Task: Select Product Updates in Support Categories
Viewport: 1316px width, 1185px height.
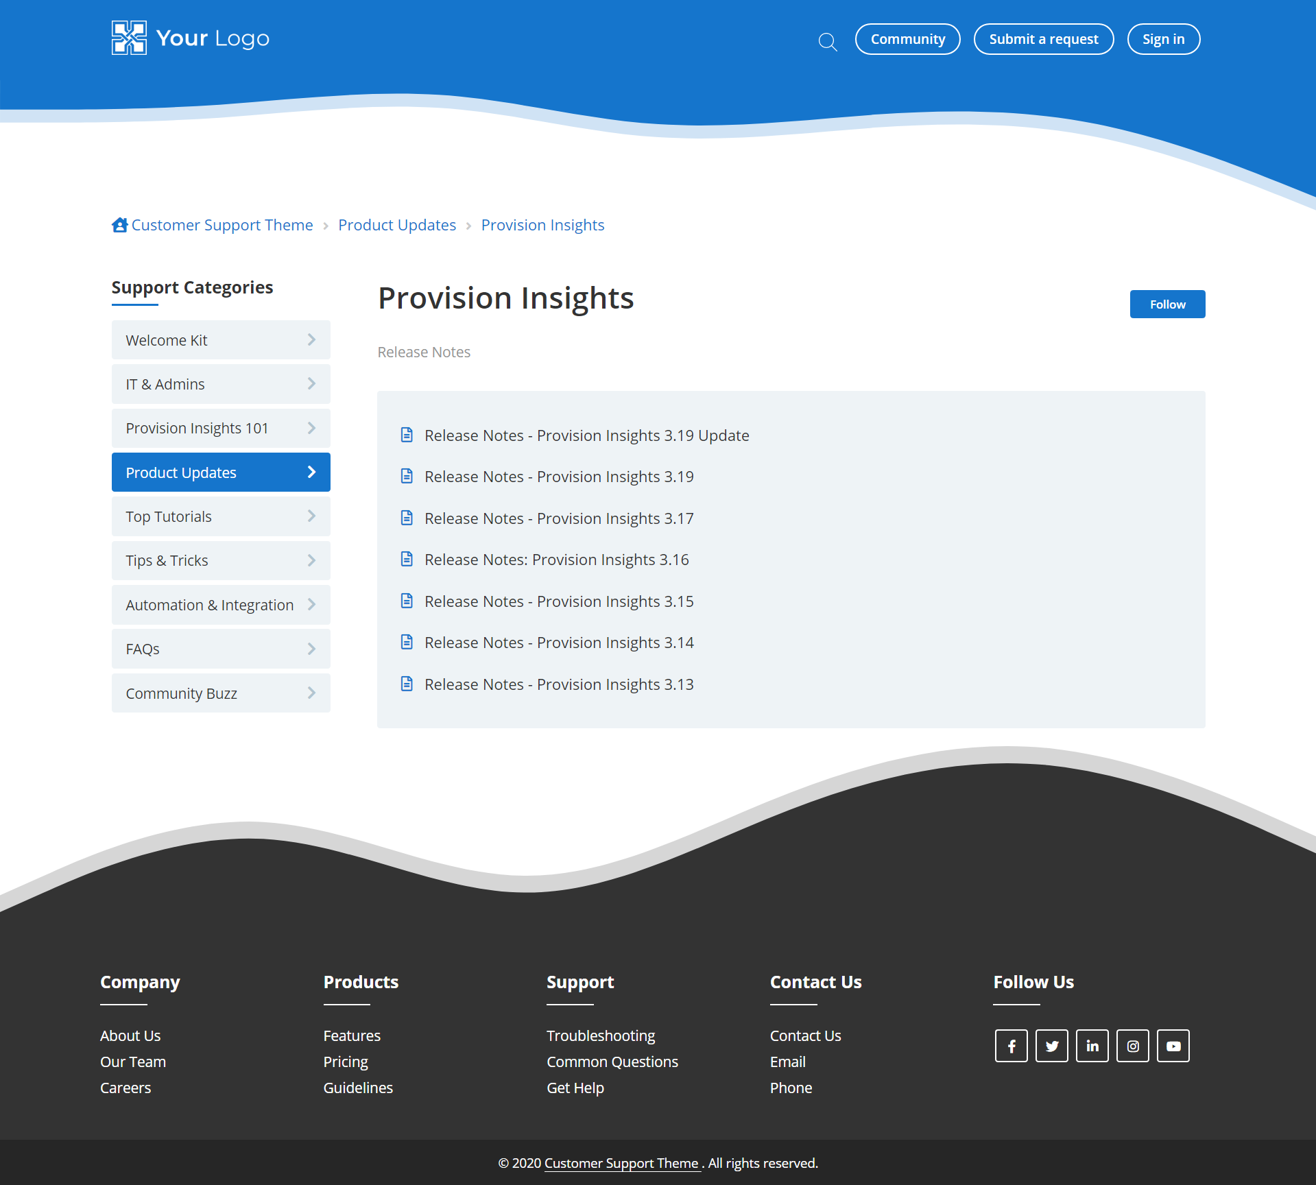Action: coord(181,472)
